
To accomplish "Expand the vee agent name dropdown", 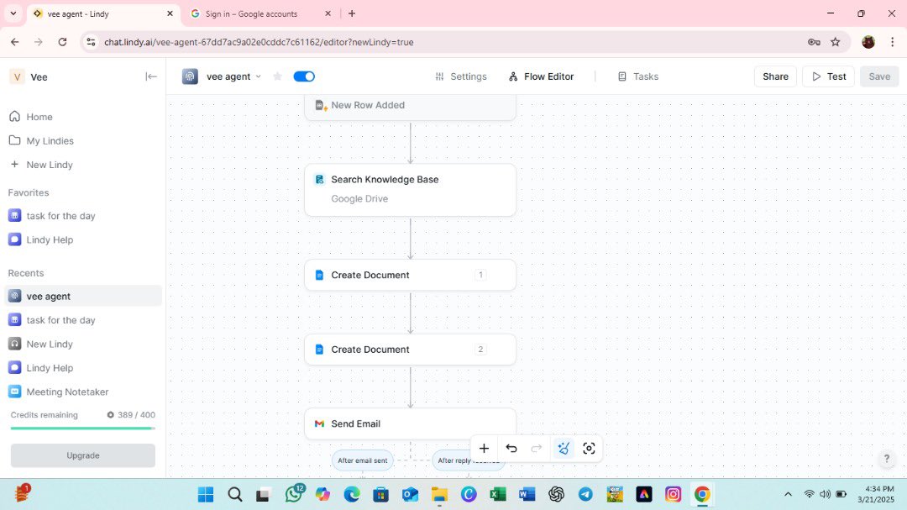I will (258, 76).
